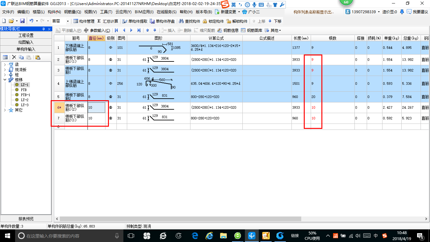Open the 文件(F) menu
Viewport: 430px width, 242px height.
click(x=8, y=12)
